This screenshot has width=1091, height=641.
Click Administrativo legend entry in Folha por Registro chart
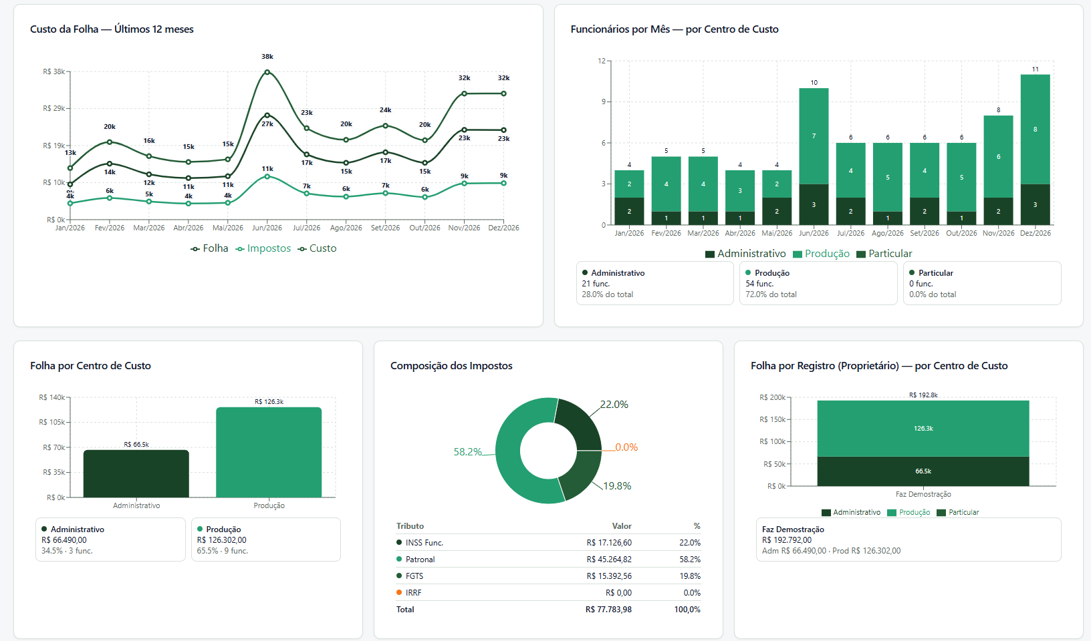(x=851, y=513)
